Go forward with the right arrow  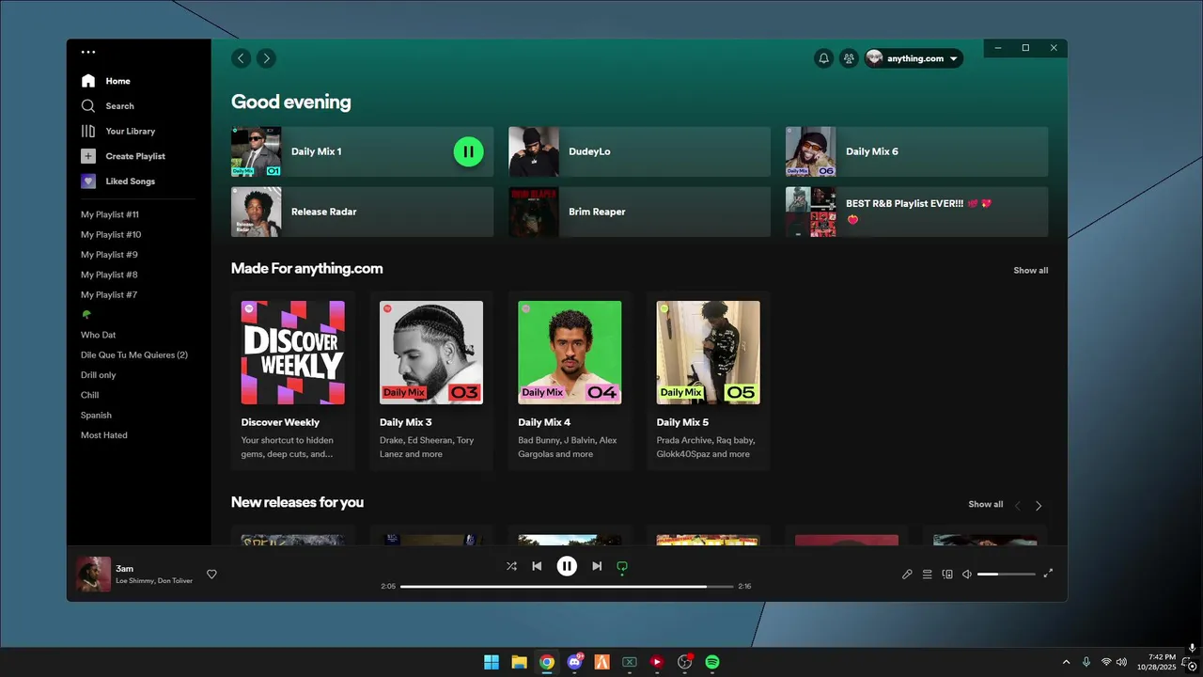pyautogui.click(x=266, y=58)
